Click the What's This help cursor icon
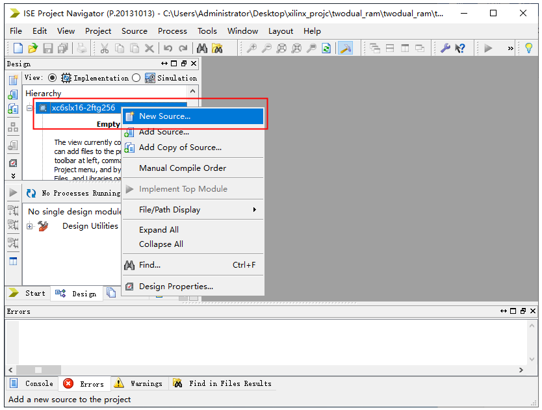The width and height of the screenshot is (542, 410). [460, 48]
